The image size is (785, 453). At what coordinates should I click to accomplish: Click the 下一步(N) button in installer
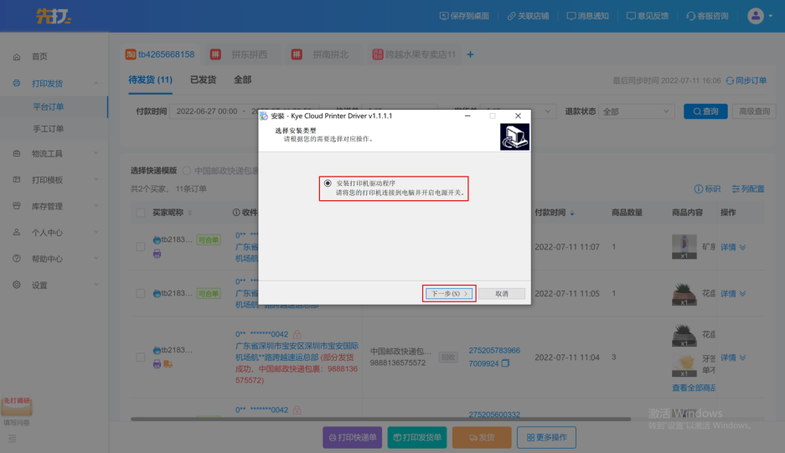click(x=448, y=294)
